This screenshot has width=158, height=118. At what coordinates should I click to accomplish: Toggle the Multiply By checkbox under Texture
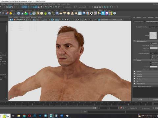[x=151, y=65]
